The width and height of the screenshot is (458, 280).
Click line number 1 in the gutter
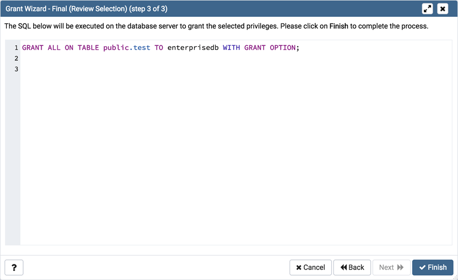click(x=16, y=47)
